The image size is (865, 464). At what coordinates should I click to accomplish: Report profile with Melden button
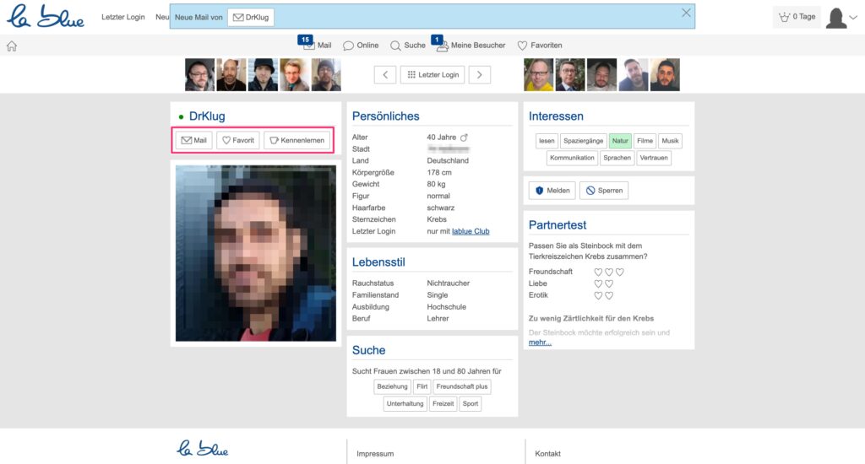[552, 191]
